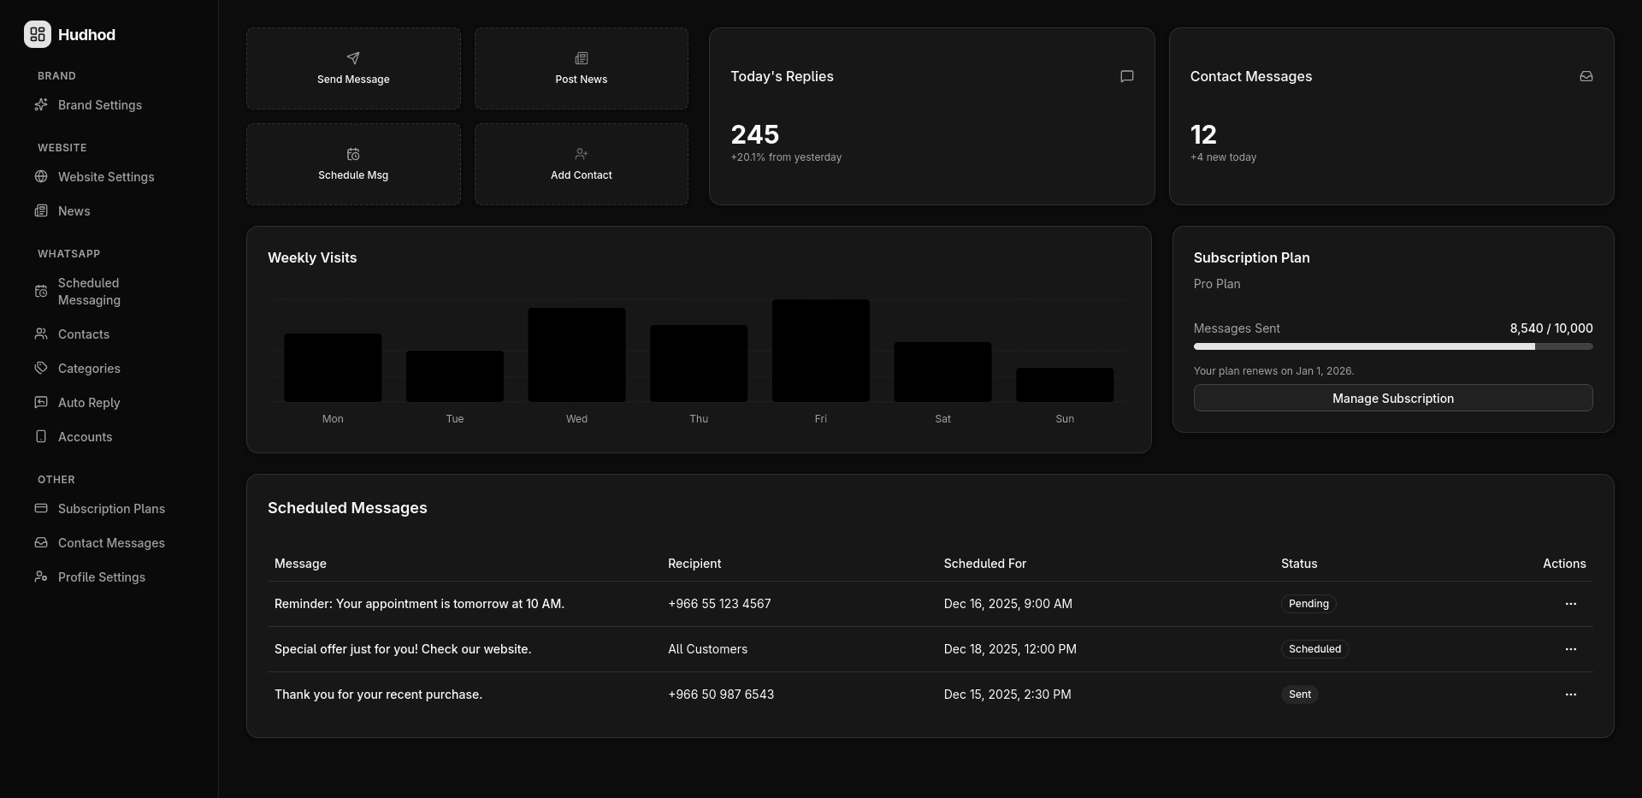Screen dimensions: 1642x798
Task: Open the News section via newspaper icon
Action: coord(41,210)
